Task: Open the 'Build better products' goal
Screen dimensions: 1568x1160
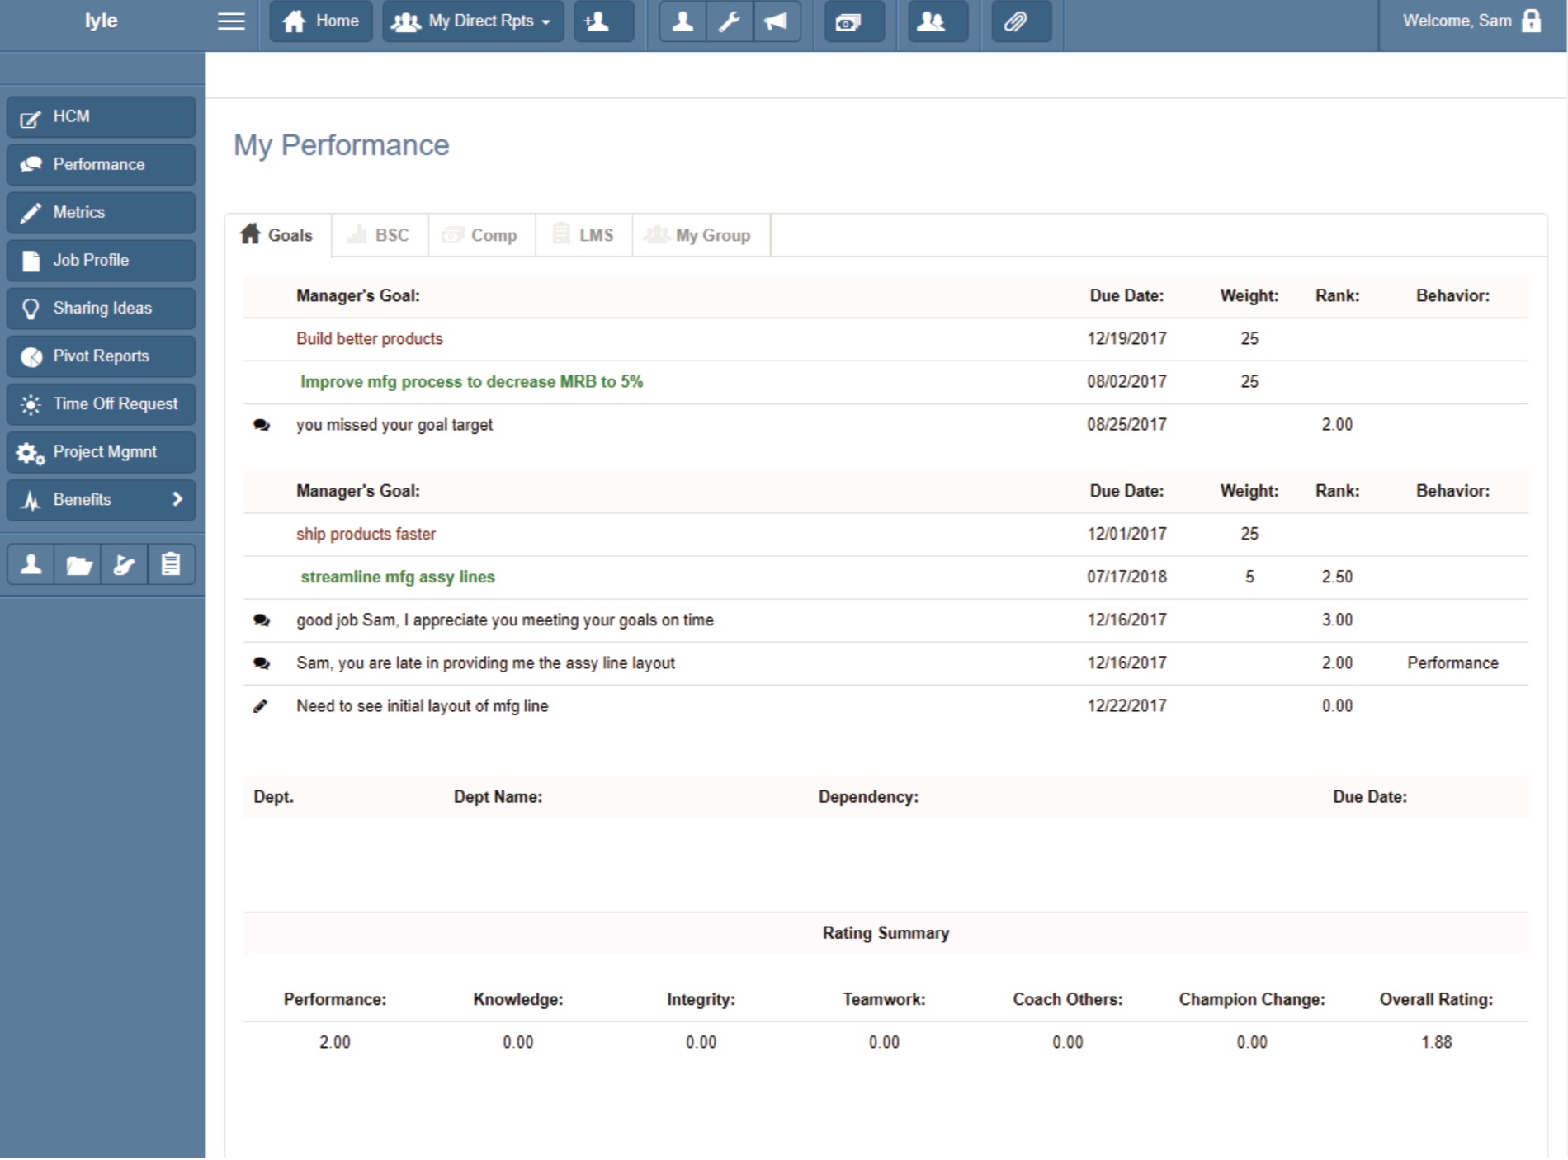Action: [x=370, y=339]
